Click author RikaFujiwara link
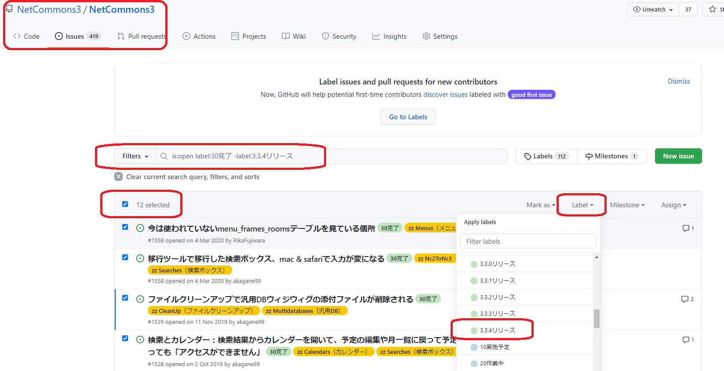Image resolution: width=724 pixels, height=371 pixels. [249, 241]
